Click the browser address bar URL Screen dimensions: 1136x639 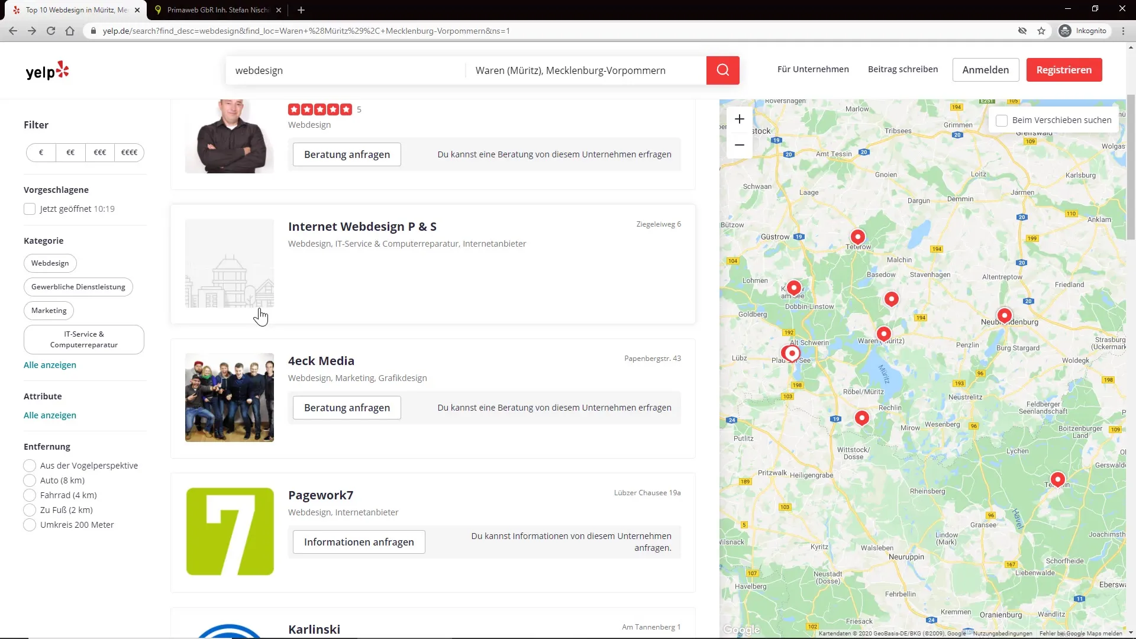click(306, 31)
